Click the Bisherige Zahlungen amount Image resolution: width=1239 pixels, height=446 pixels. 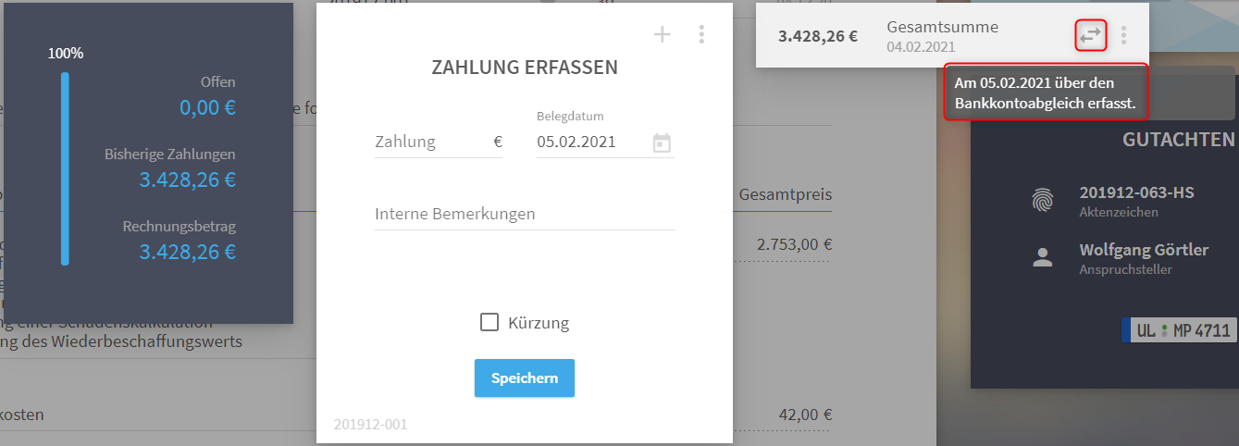(x=188, y=180)
